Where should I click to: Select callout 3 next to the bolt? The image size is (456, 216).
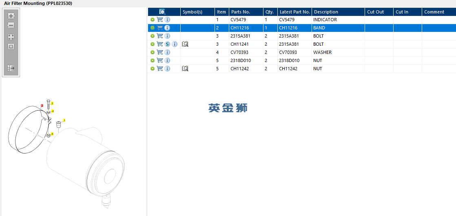(x=52, y=103)
